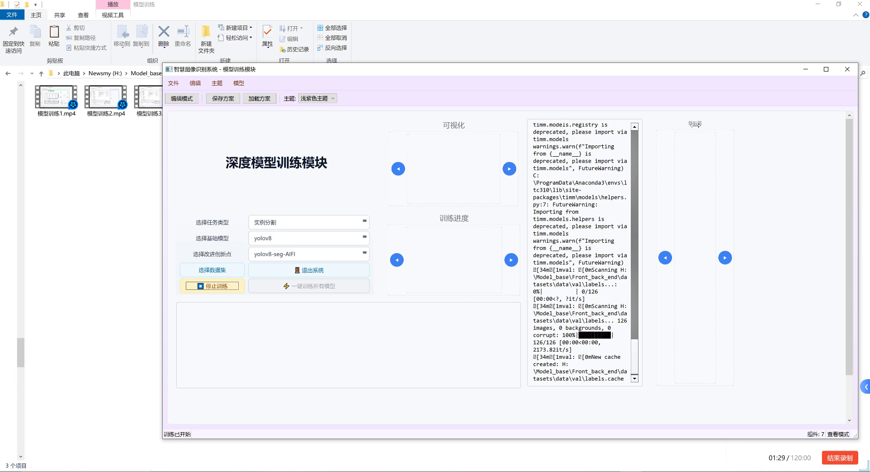Click the 重命名 icon in Explorer ribbon
Viewport: 870px width, 472px height.
click(x=183, y=32)
